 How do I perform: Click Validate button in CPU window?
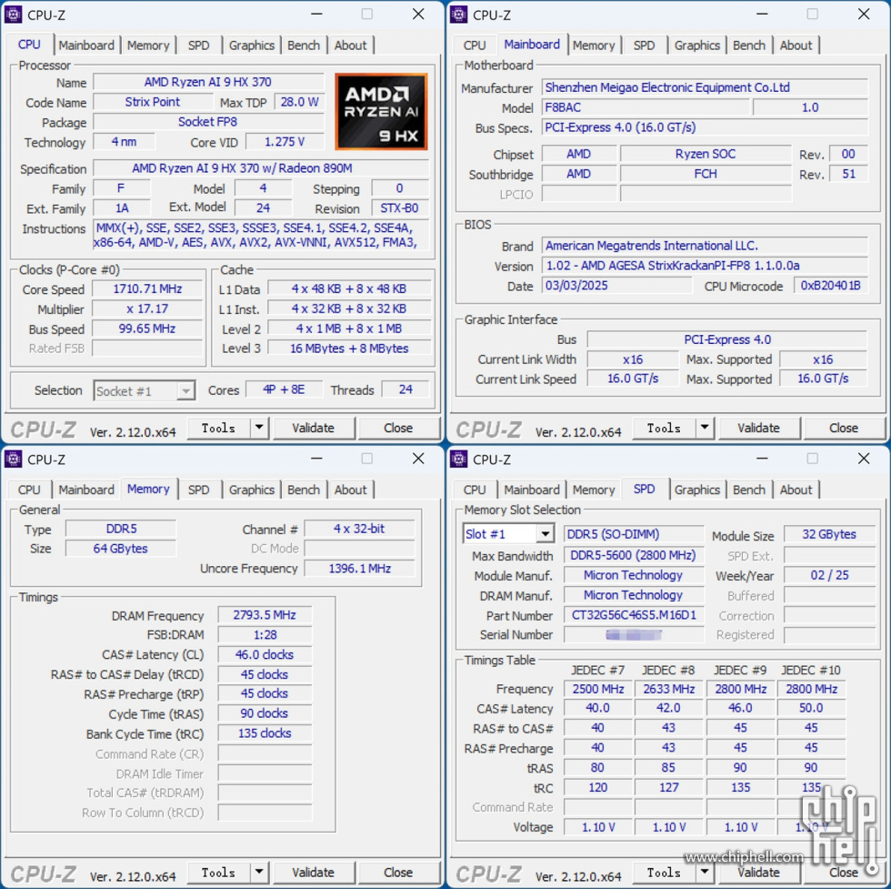[x=313, y=428]
